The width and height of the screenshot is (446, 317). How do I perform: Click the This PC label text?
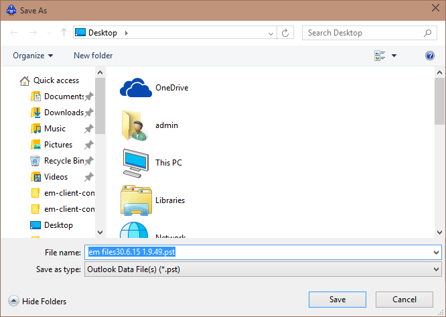coord(169,163)
